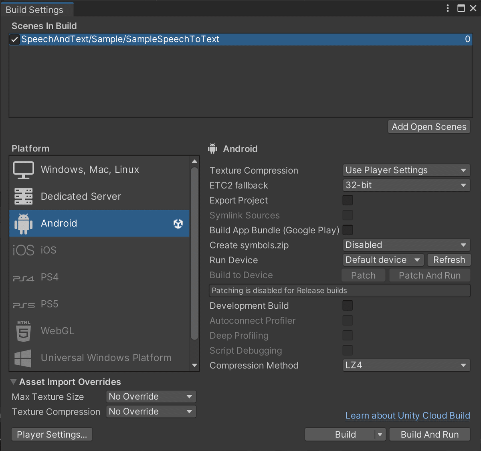
Task: Enable the Export Project checkbox
Action: (x=348, y=200)
